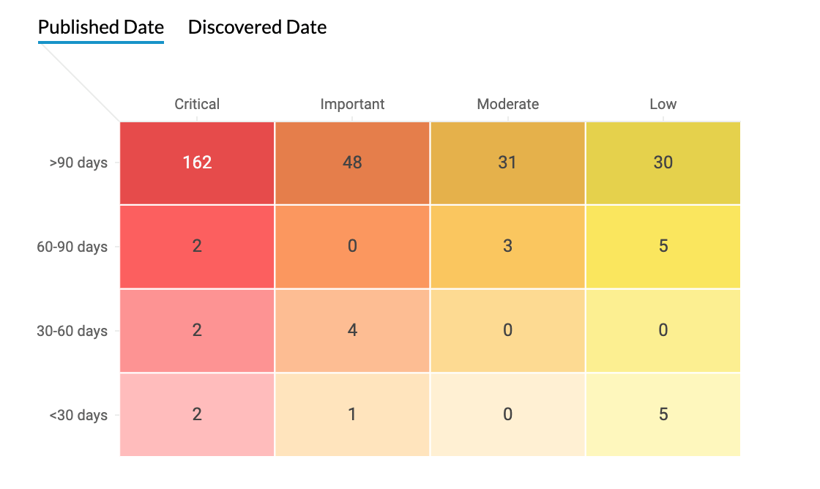Open the Discovered Date tab
820x489 pixels.
tap(257, 28)
